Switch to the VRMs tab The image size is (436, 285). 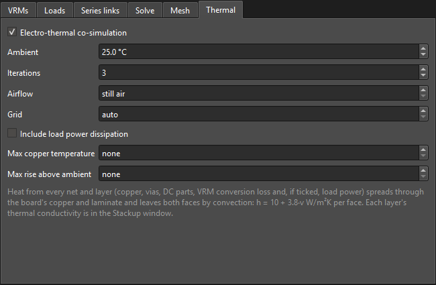pyautogui.click(x=18, y=11)
